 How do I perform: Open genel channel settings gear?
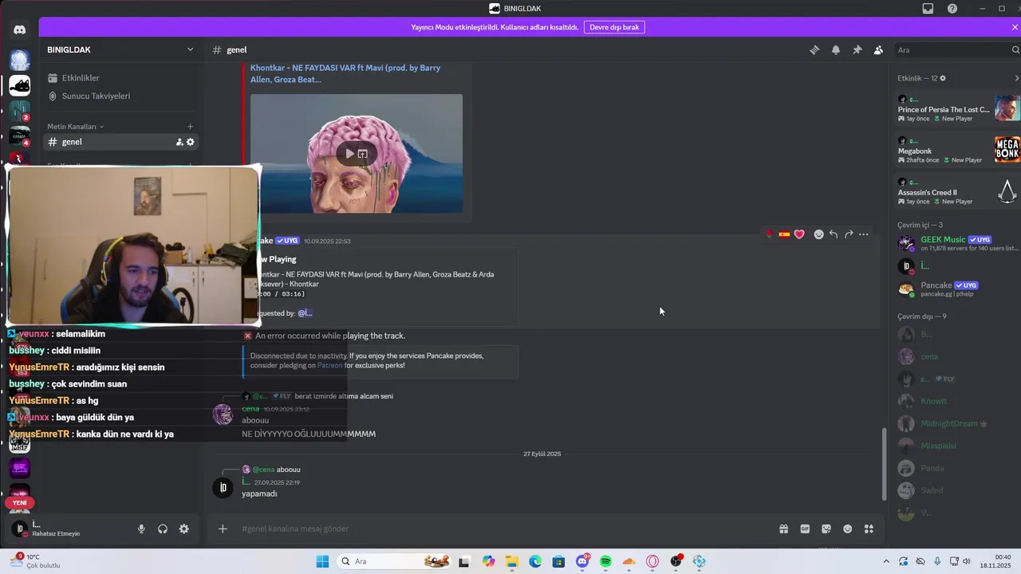pyautogui.click(x=191, y=142)
